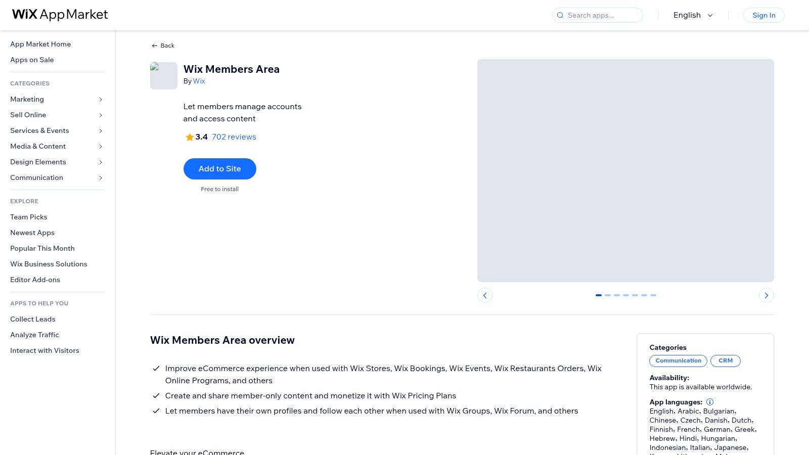Screen dimensions: 809x455
Task: Advance the screenshot carousel with the right arrow
Action: tap(766, 295)
